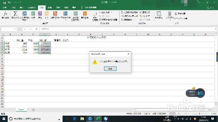Expand the Define Name dropdown arrow
The height and width of the screenshot is (122, 218).
111,12
